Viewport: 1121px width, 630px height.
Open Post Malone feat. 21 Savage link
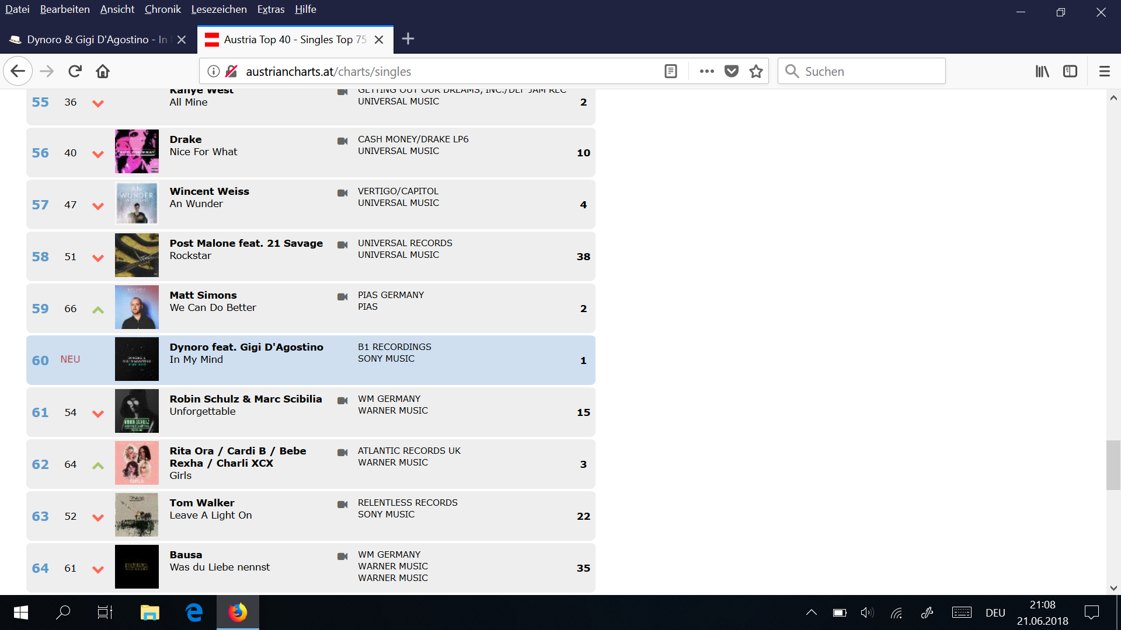tap(246, 243)
